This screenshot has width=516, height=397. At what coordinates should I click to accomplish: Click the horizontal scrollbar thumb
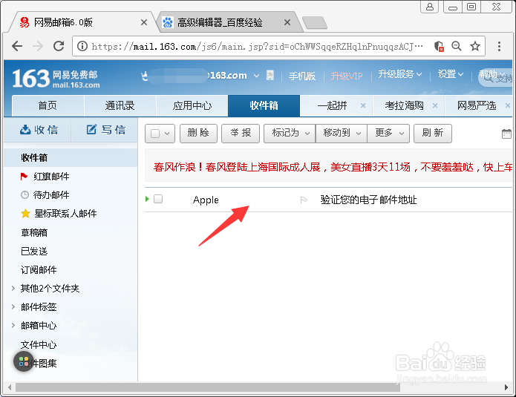pos(208,387)
